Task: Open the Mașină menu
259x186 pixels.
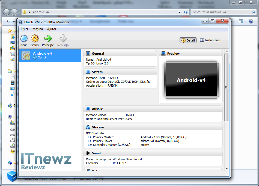Action: pos(38,29)
